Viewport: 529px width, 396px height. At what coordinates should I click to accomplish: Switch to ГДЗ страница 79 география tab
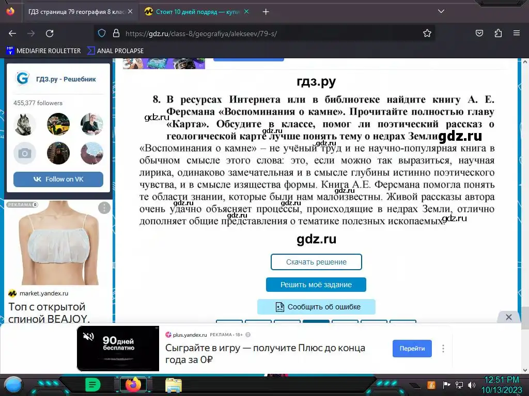click(76, 12)
